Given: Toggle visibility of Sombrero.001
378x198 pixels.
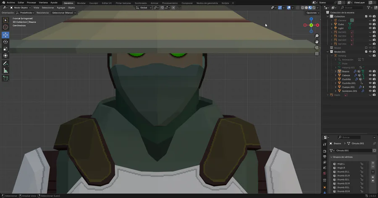Looking at the screenshot, I should point(370,91).
